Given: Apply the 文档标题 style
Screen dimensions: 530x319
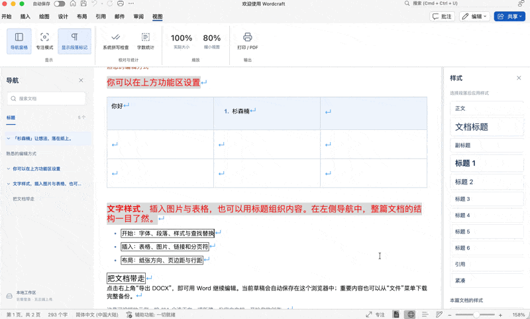Looking at the screenshot, I should click(487, 127).
